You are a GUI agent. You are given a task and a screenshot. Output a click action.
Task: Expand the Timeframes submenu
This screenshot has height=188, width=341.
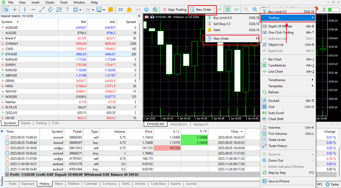pyautogui.click(x=276, y=80)
